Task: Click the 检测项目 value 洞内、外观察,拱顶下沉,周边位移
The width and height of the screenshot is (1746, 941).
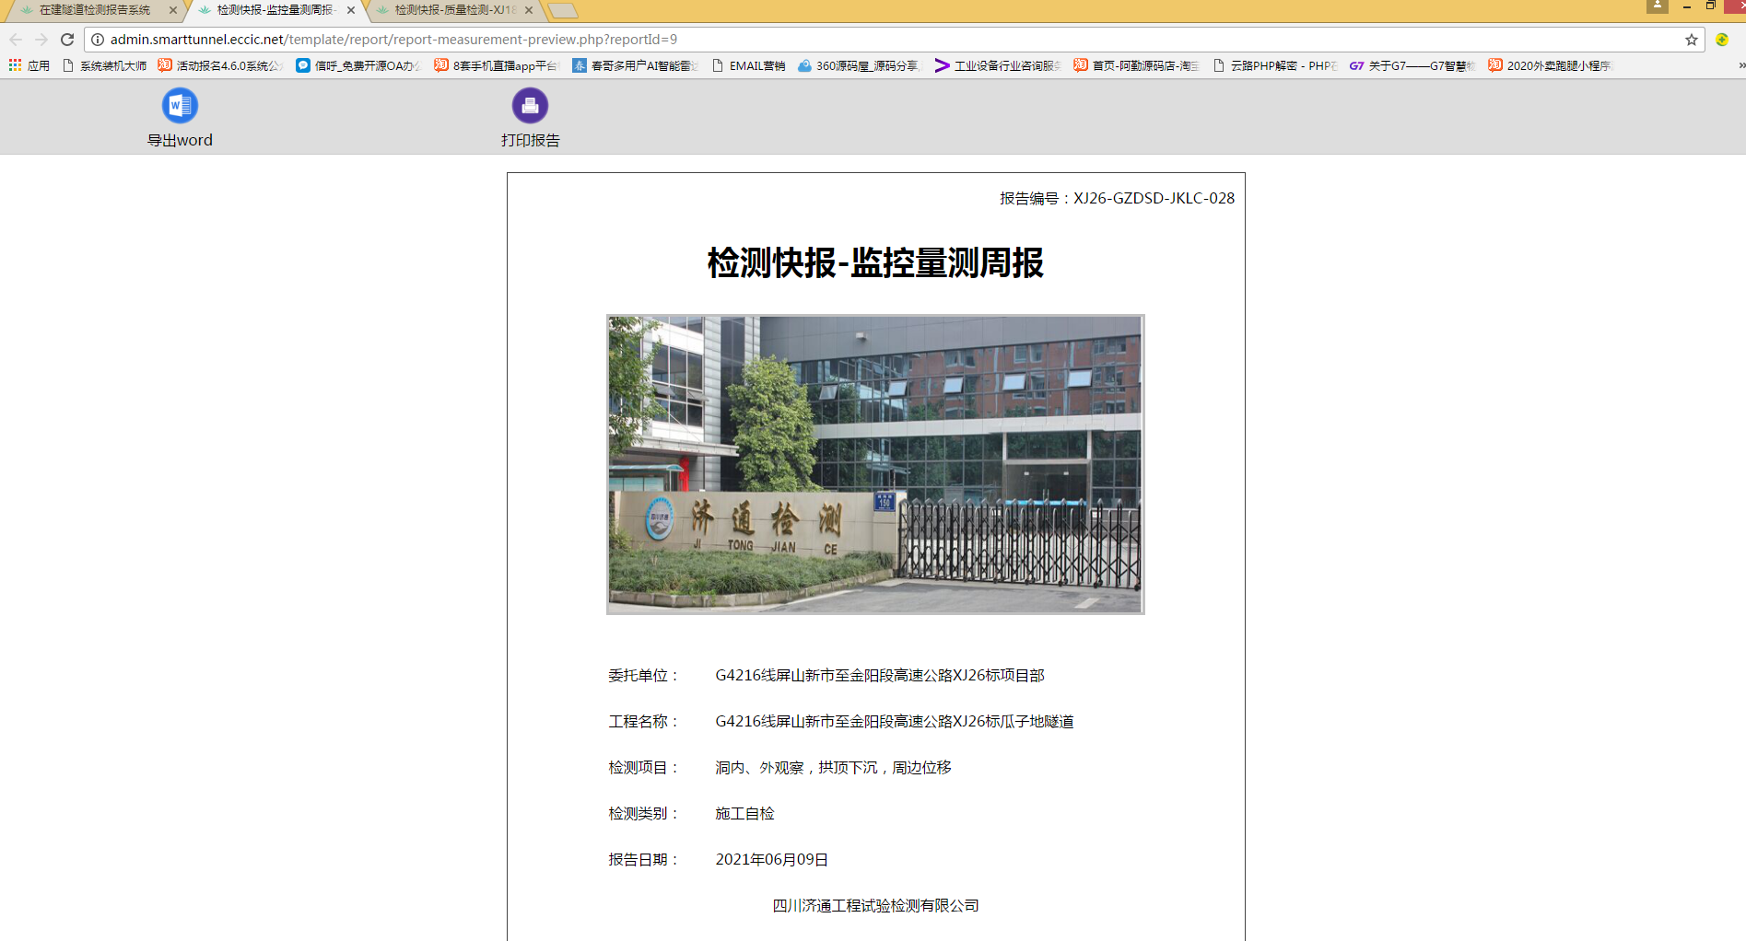Action: point(833,767)
